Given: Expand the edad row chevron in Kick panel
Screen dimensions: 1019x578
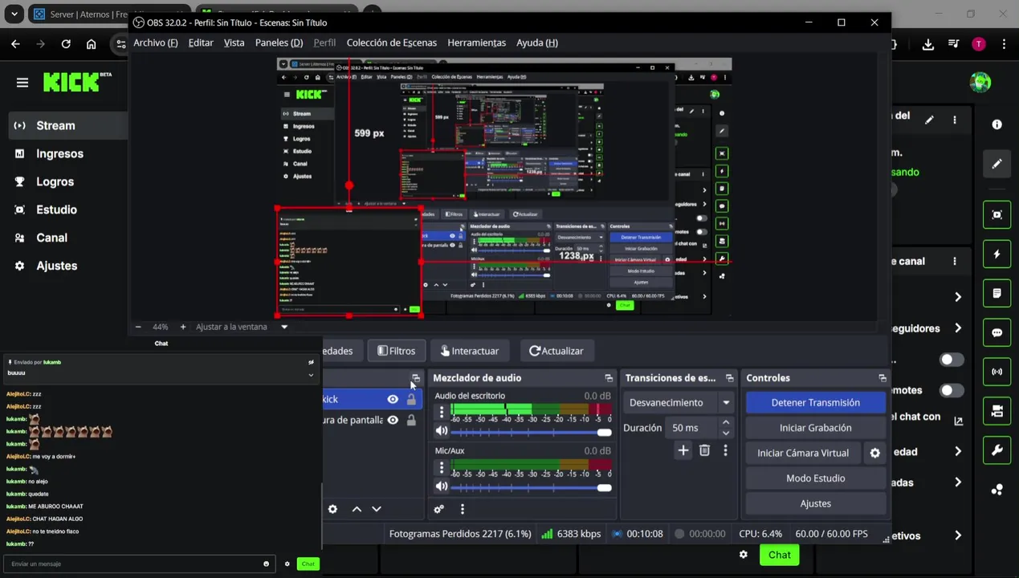Looking at the screenshot, I should coord(958,452).
